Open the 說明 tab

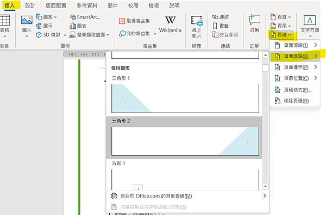174,5
